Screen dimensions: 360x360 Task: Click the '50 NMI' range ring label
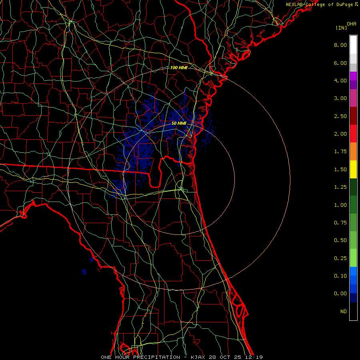[x=179, y=123]
